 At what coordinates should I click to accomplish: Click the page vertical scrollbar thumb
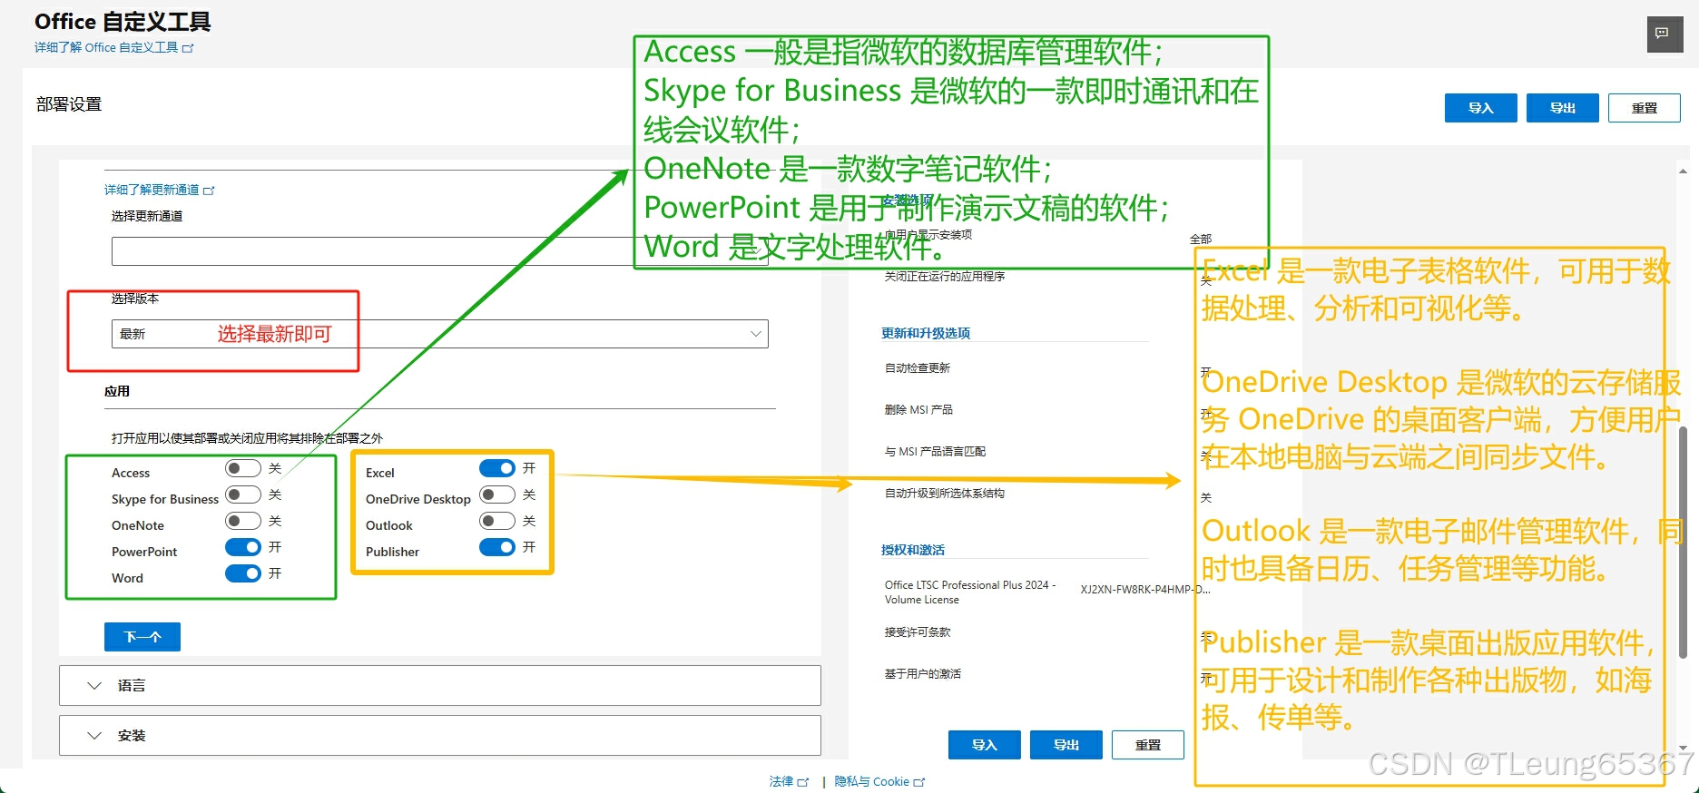point(1684,543)
